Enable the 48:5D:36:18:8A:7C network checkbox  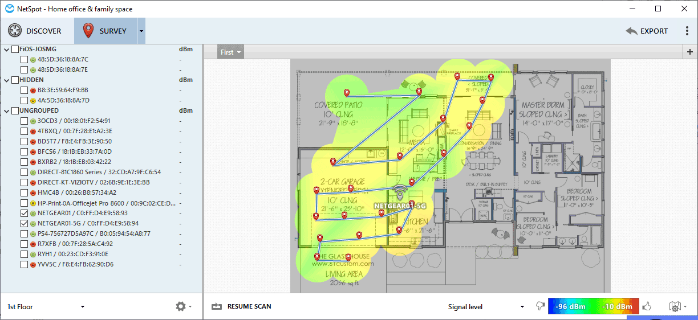24,59
